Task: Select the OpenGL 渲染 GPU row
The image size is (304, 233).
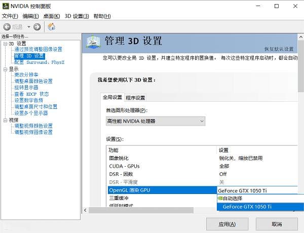Action: (162, 190)
